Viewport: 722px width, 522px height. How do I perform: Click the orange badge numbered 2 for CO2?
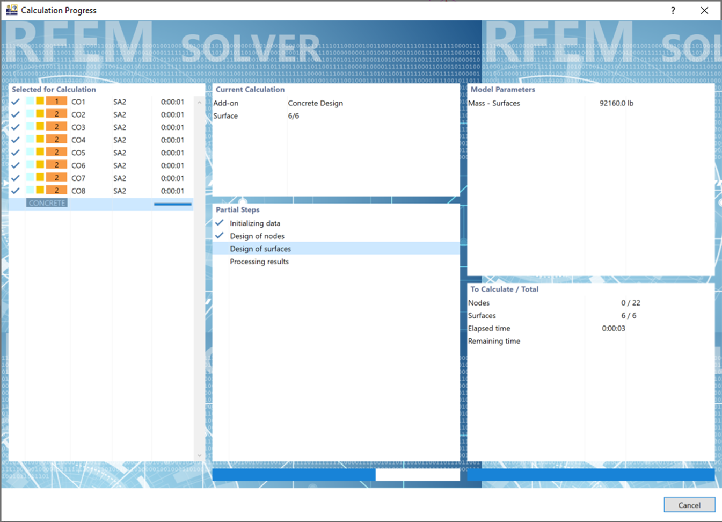click(56, 114)
